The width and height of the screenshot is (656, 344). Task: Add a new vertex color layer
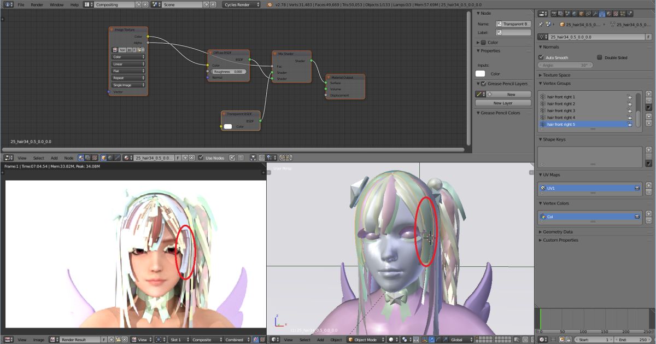pyautogui.click(x=648, y=214)
